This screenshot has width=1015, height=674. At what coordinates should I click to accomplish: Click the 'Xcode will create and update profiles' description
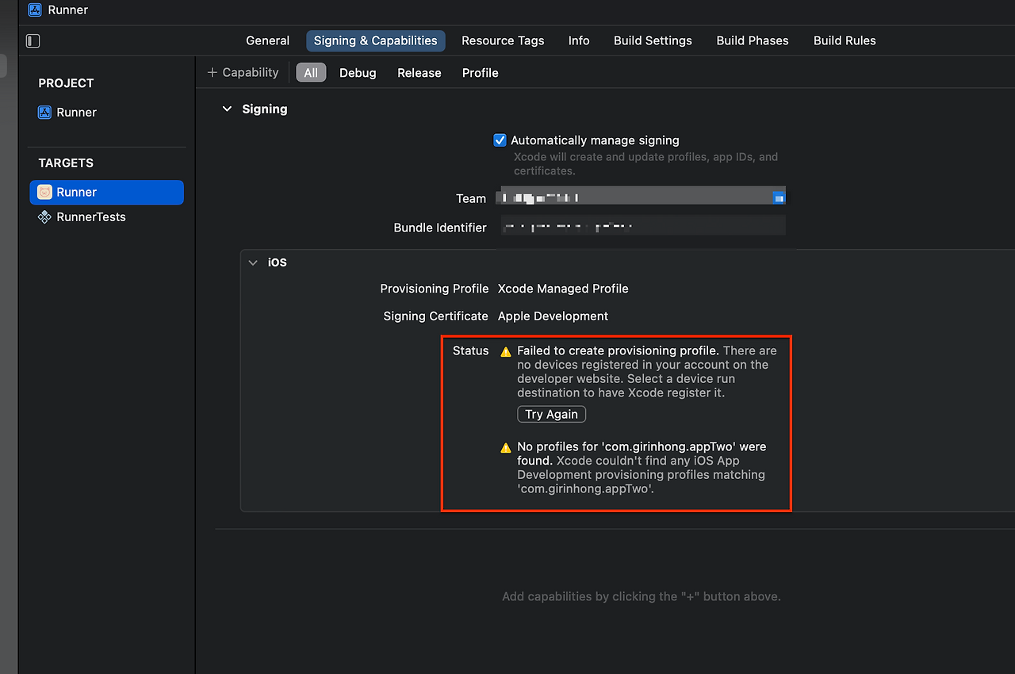click(645, 164)
